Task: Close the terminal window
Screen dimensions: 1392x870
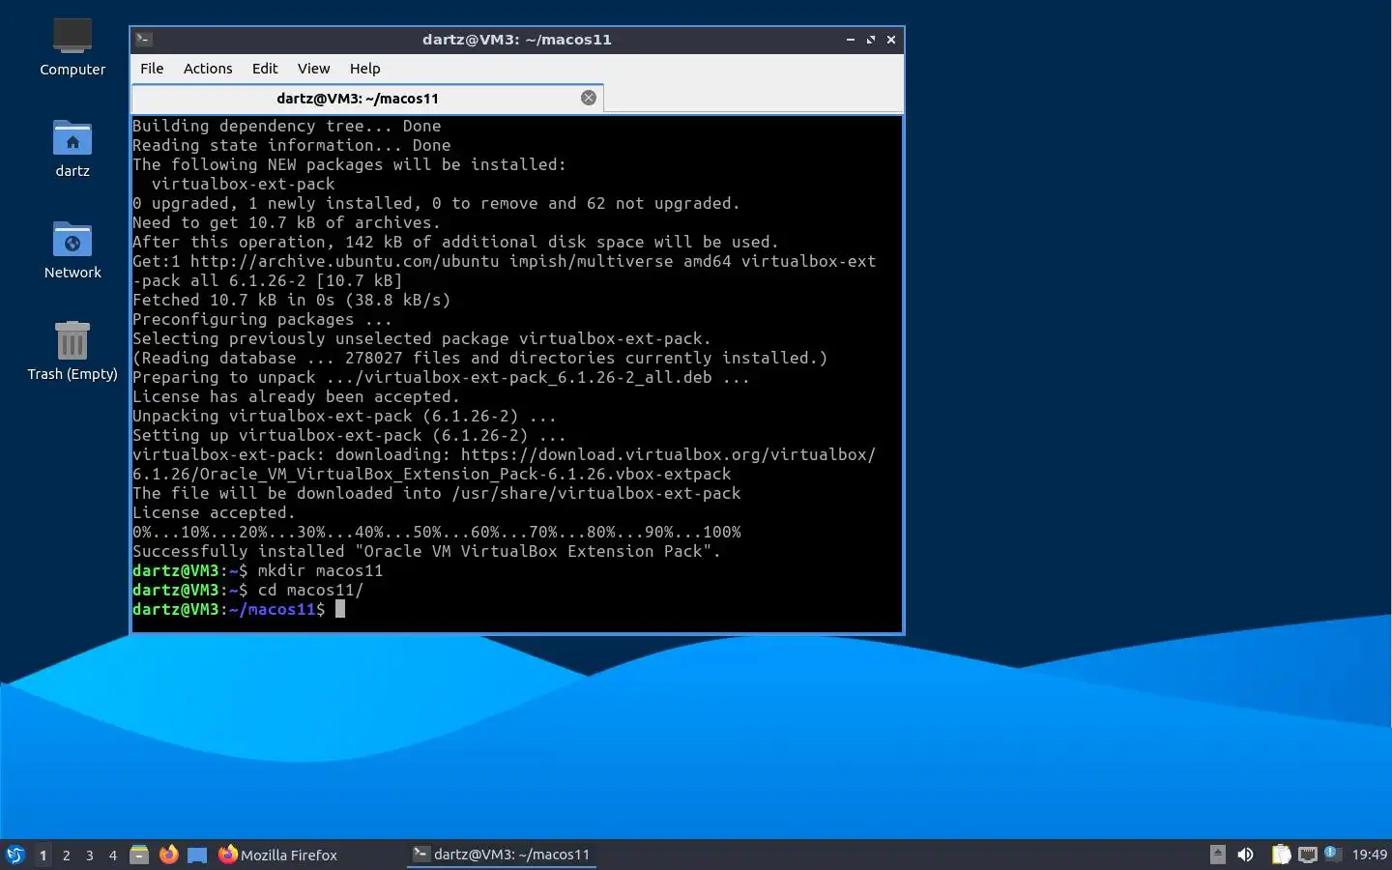Action: coord(891,40)
